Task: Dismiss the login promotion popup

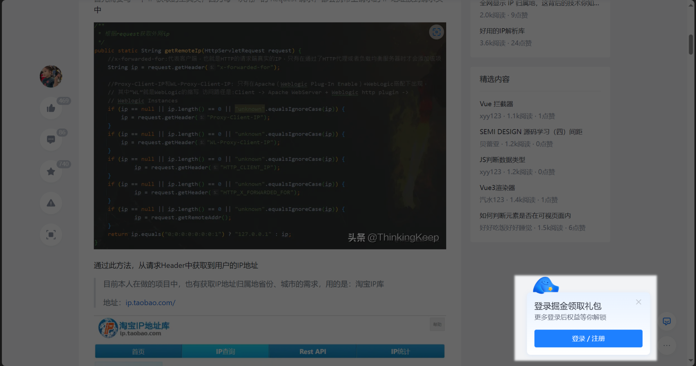Action: point(639,302)
